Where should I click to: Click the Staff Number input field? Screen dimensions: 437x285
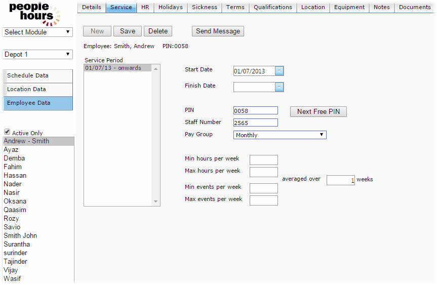point(255,123)
